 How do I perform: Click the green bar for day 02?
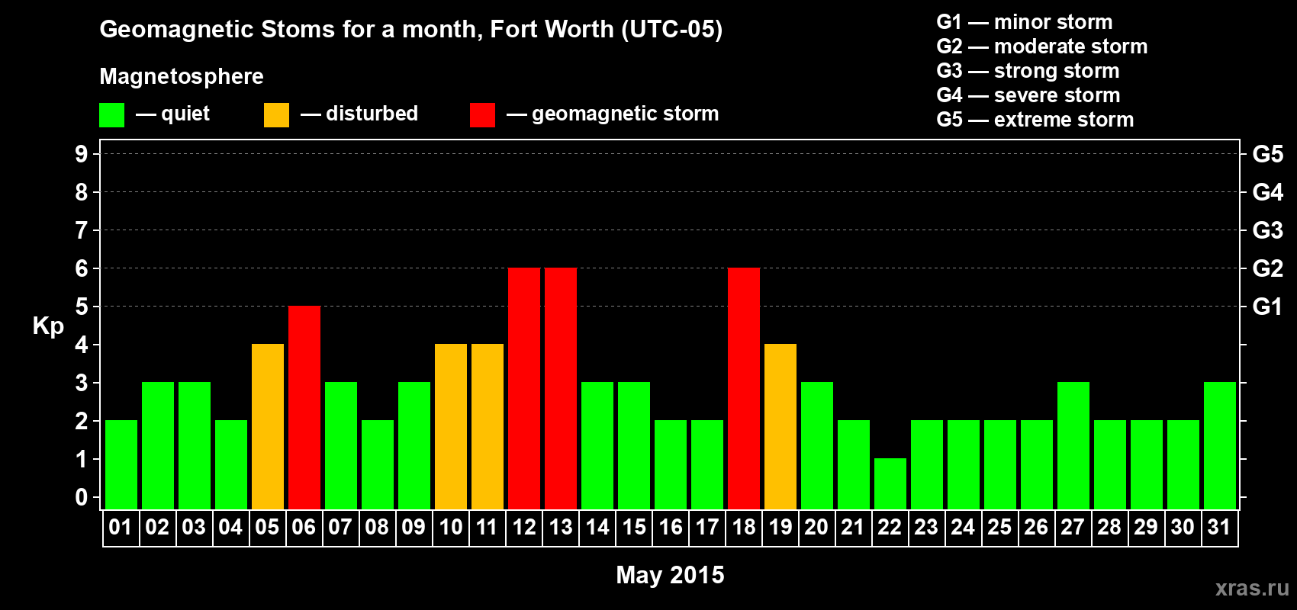click(x=158, y=446)
